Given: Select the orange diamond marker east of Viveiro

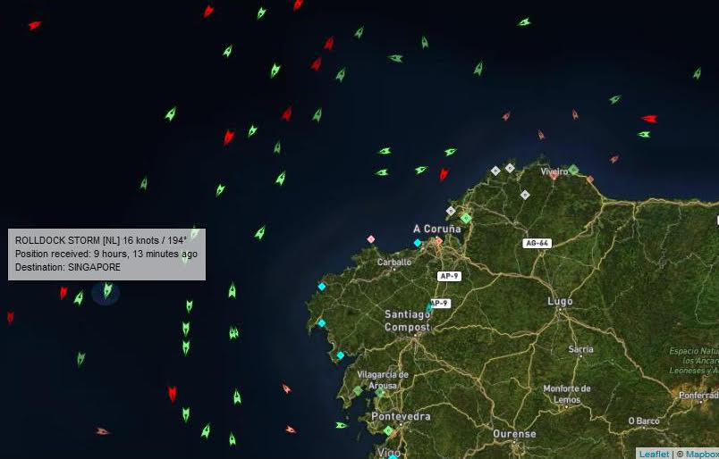Looking at the screenshot, I should click(590, 179).
